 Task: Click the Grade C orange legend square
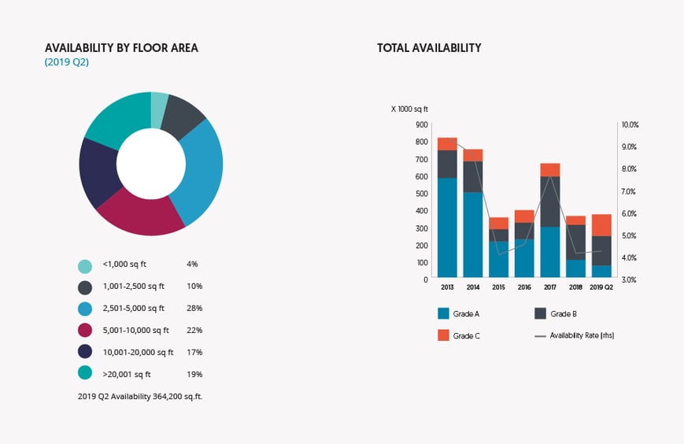click(444, 335)
